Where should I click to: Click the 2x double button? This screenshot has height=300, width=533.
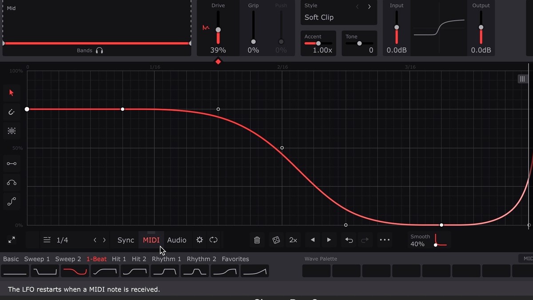click(x=293, y=240)
